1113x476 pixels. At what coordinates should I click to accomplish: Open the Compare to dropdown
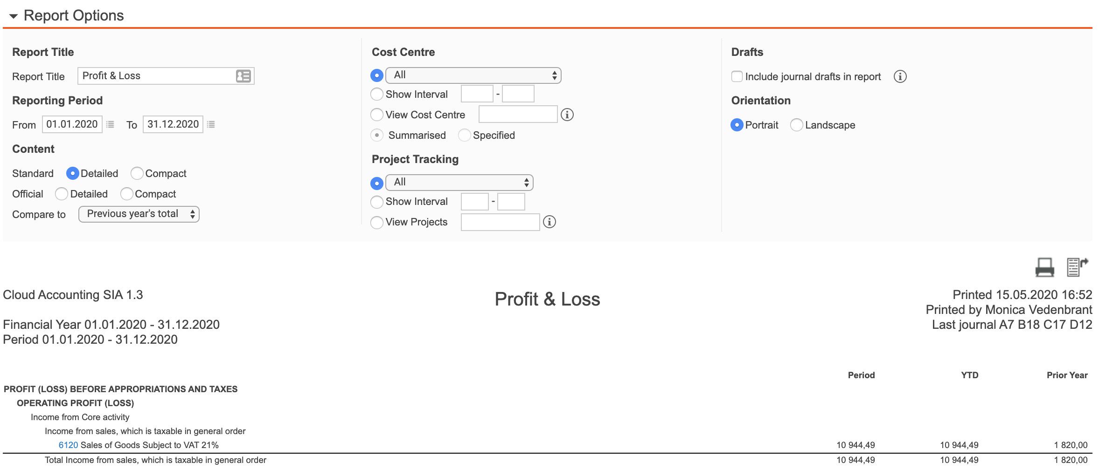pyautogui.click(x=139, y=214)
